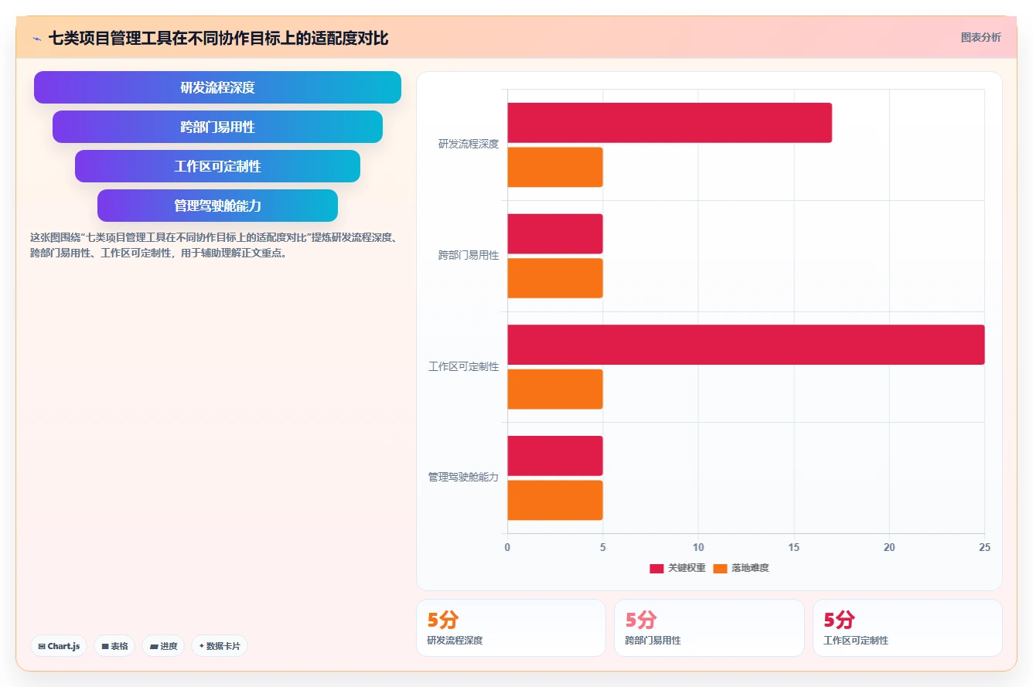The width and height of the screenshot is (1033, 687).
Task: Click the orange 工作区可定制性 落地难度 bar
Action: click(555, 389)
